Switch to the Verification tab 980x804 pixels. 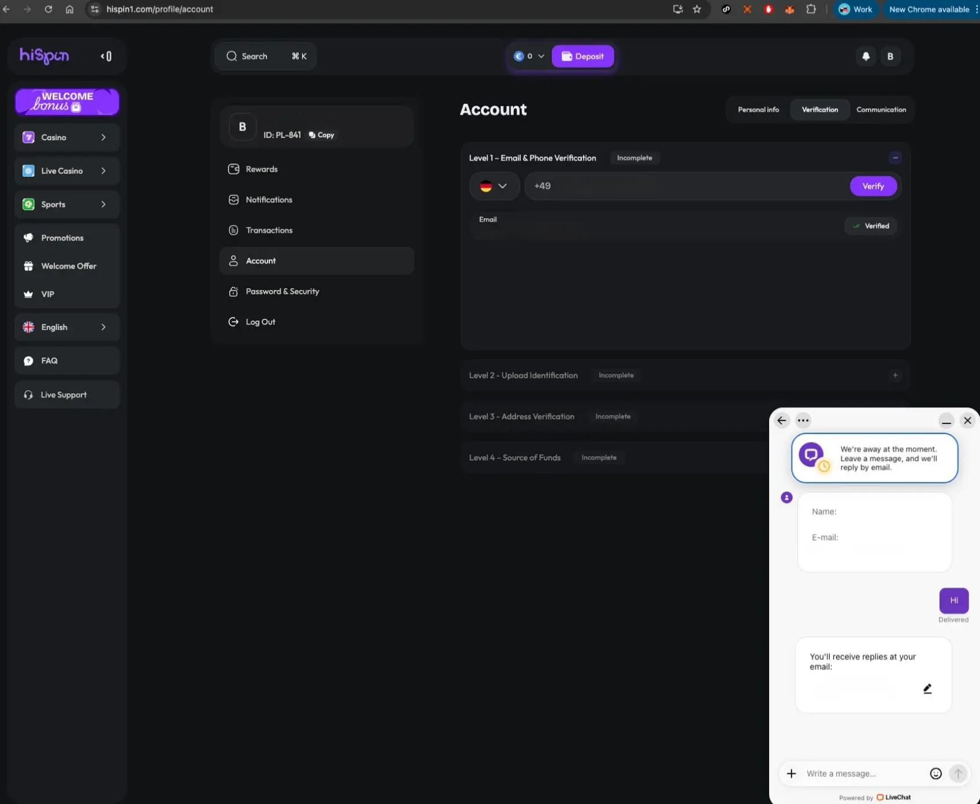click(819, 110)
